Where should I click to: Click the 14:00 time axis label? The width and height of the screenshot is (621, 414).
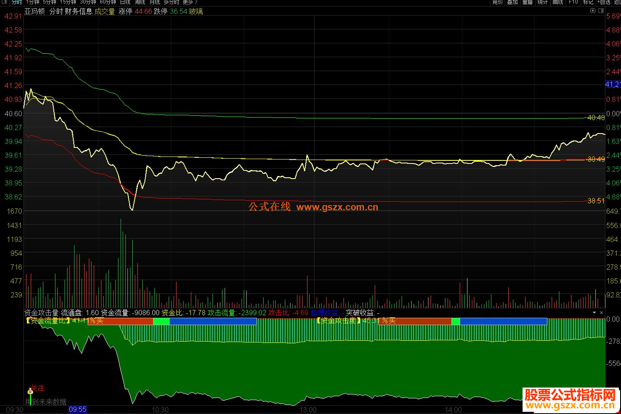[x=453, y=410]
